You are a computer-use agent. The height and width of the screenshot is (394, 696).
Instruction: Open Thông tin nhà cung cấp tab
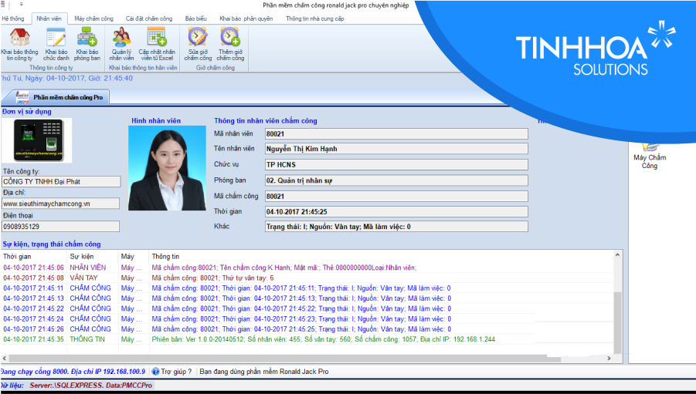pyautogui.click(x=314, y=19)
